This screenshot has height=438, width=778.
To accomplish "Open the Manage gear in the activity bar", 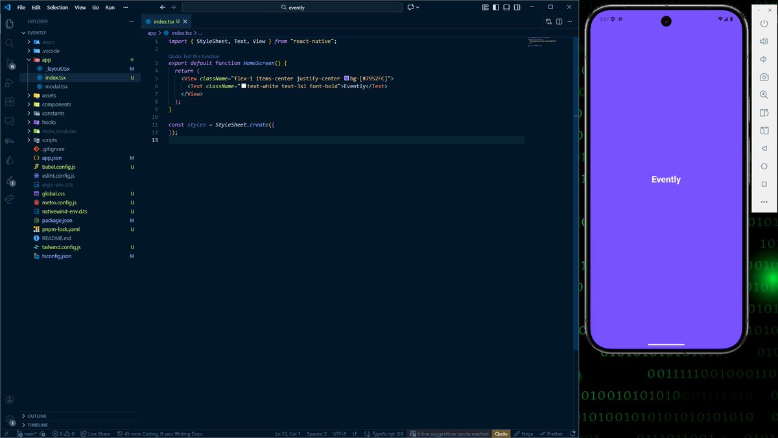I will tap(10, 420).
